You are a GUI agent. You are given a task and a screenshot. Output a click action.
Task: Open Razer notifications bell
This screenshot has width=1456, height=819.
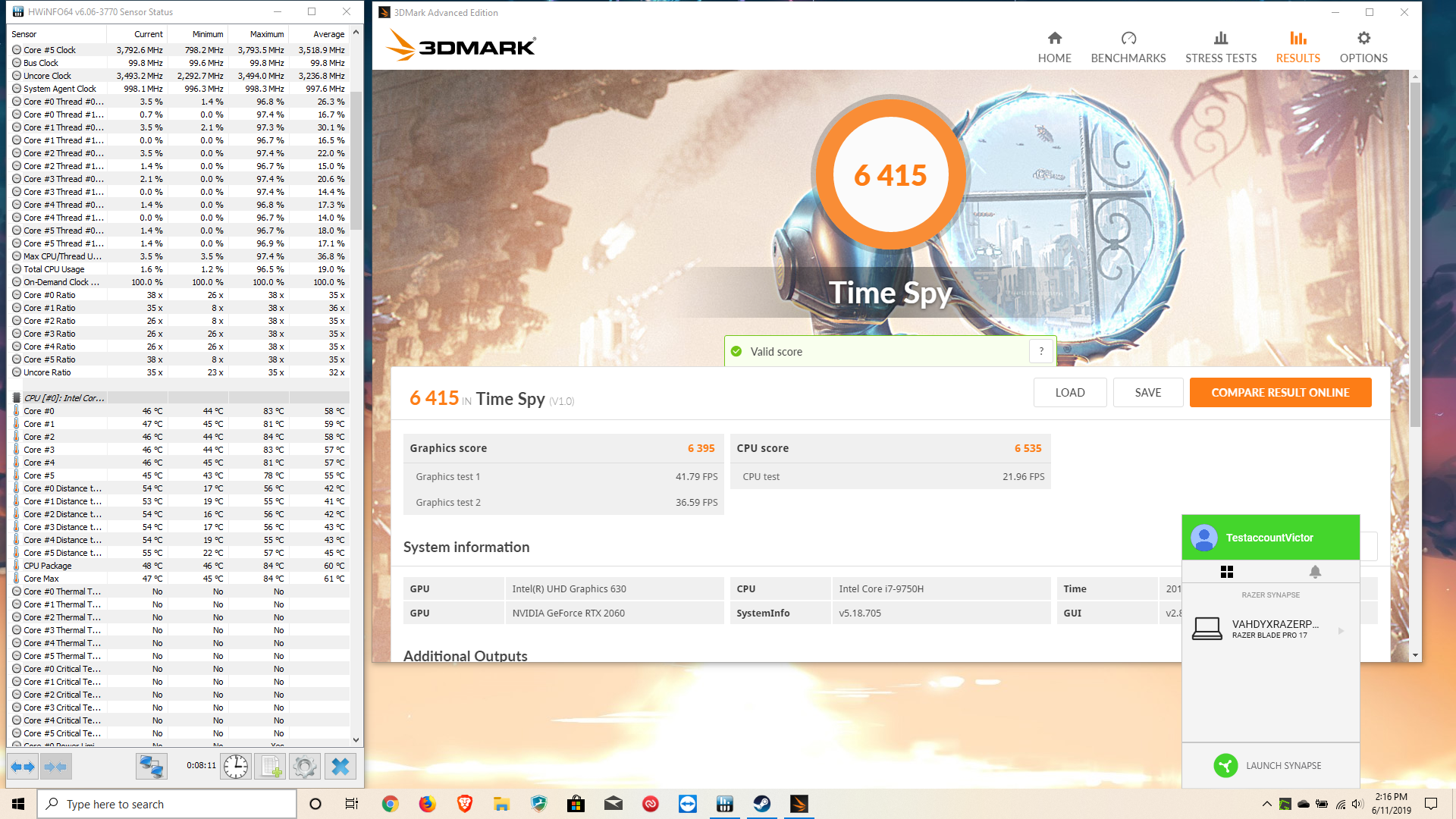point(1315,572)
